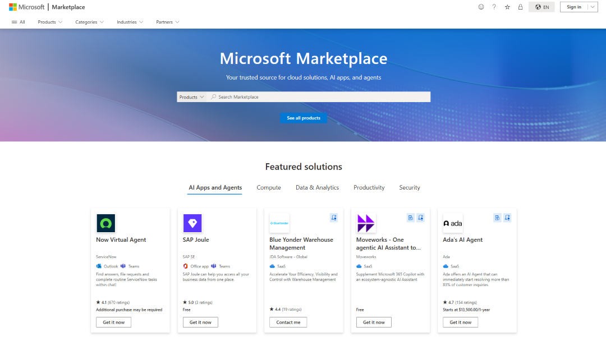
Task: Open the hamburger menu beside All
Action: (x=14, y=21)
